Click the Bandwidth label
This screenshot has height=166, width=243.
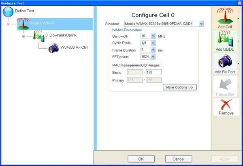[x=120, y=37]
